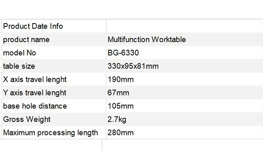The height and width of the screenshot is (151, 263).
Task: Select the empty cell beside Product Date Info
Action: (x=183, y=26)
